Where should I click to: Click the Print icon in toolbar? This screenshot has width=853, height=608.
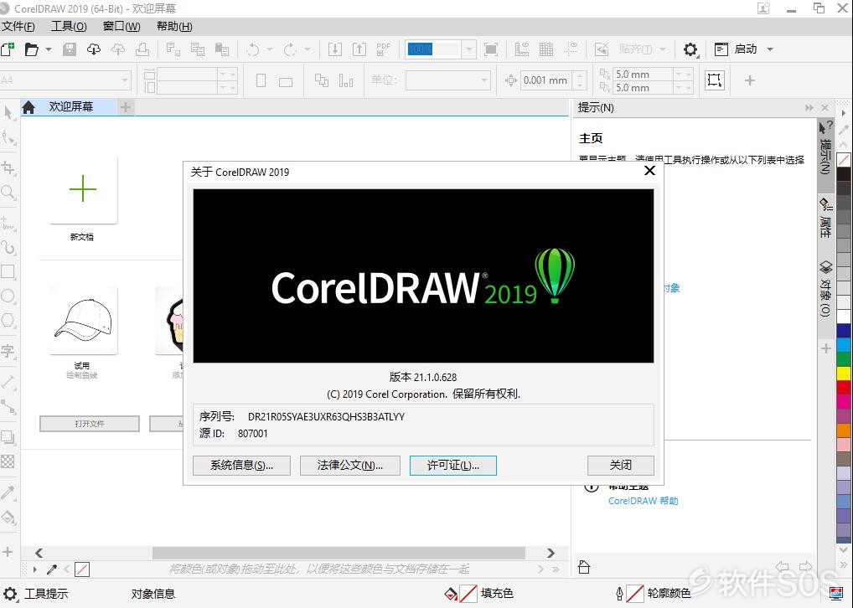(142, 49)
